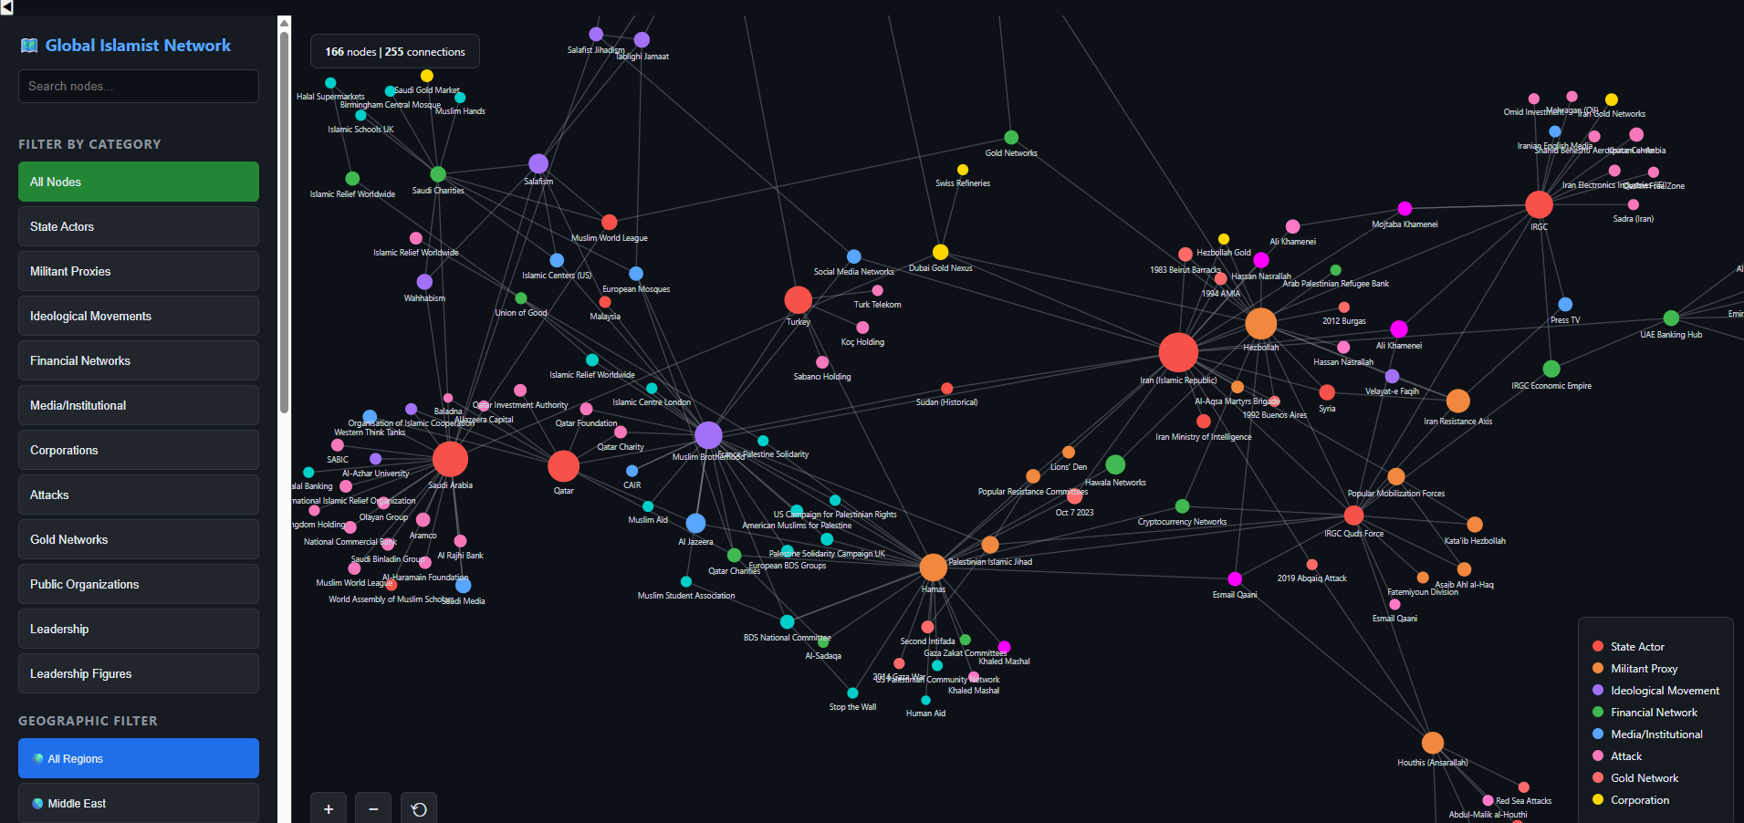Filter by Militant Proxies
This screenshot has width=1744, height=823.
pos(139,271)
